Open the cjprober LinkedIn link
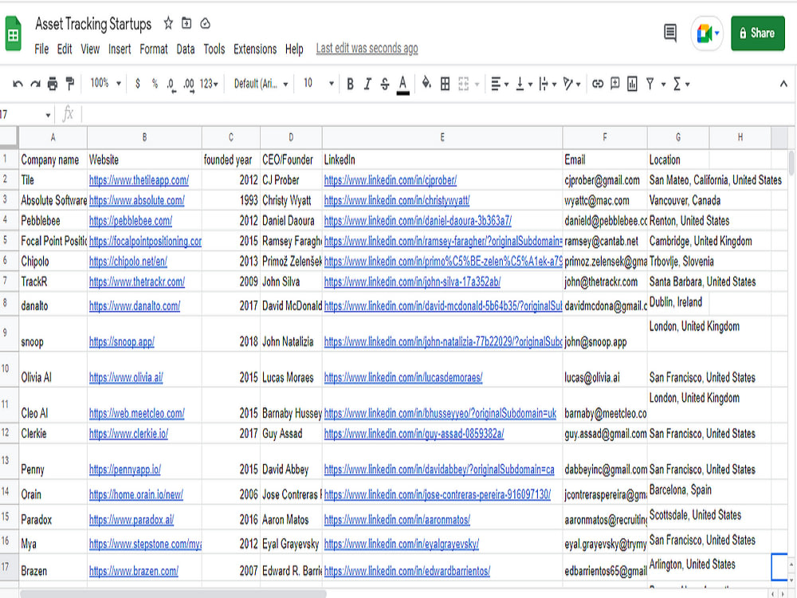The width and height of the screenshot is (797, 598). click(391, 180)
